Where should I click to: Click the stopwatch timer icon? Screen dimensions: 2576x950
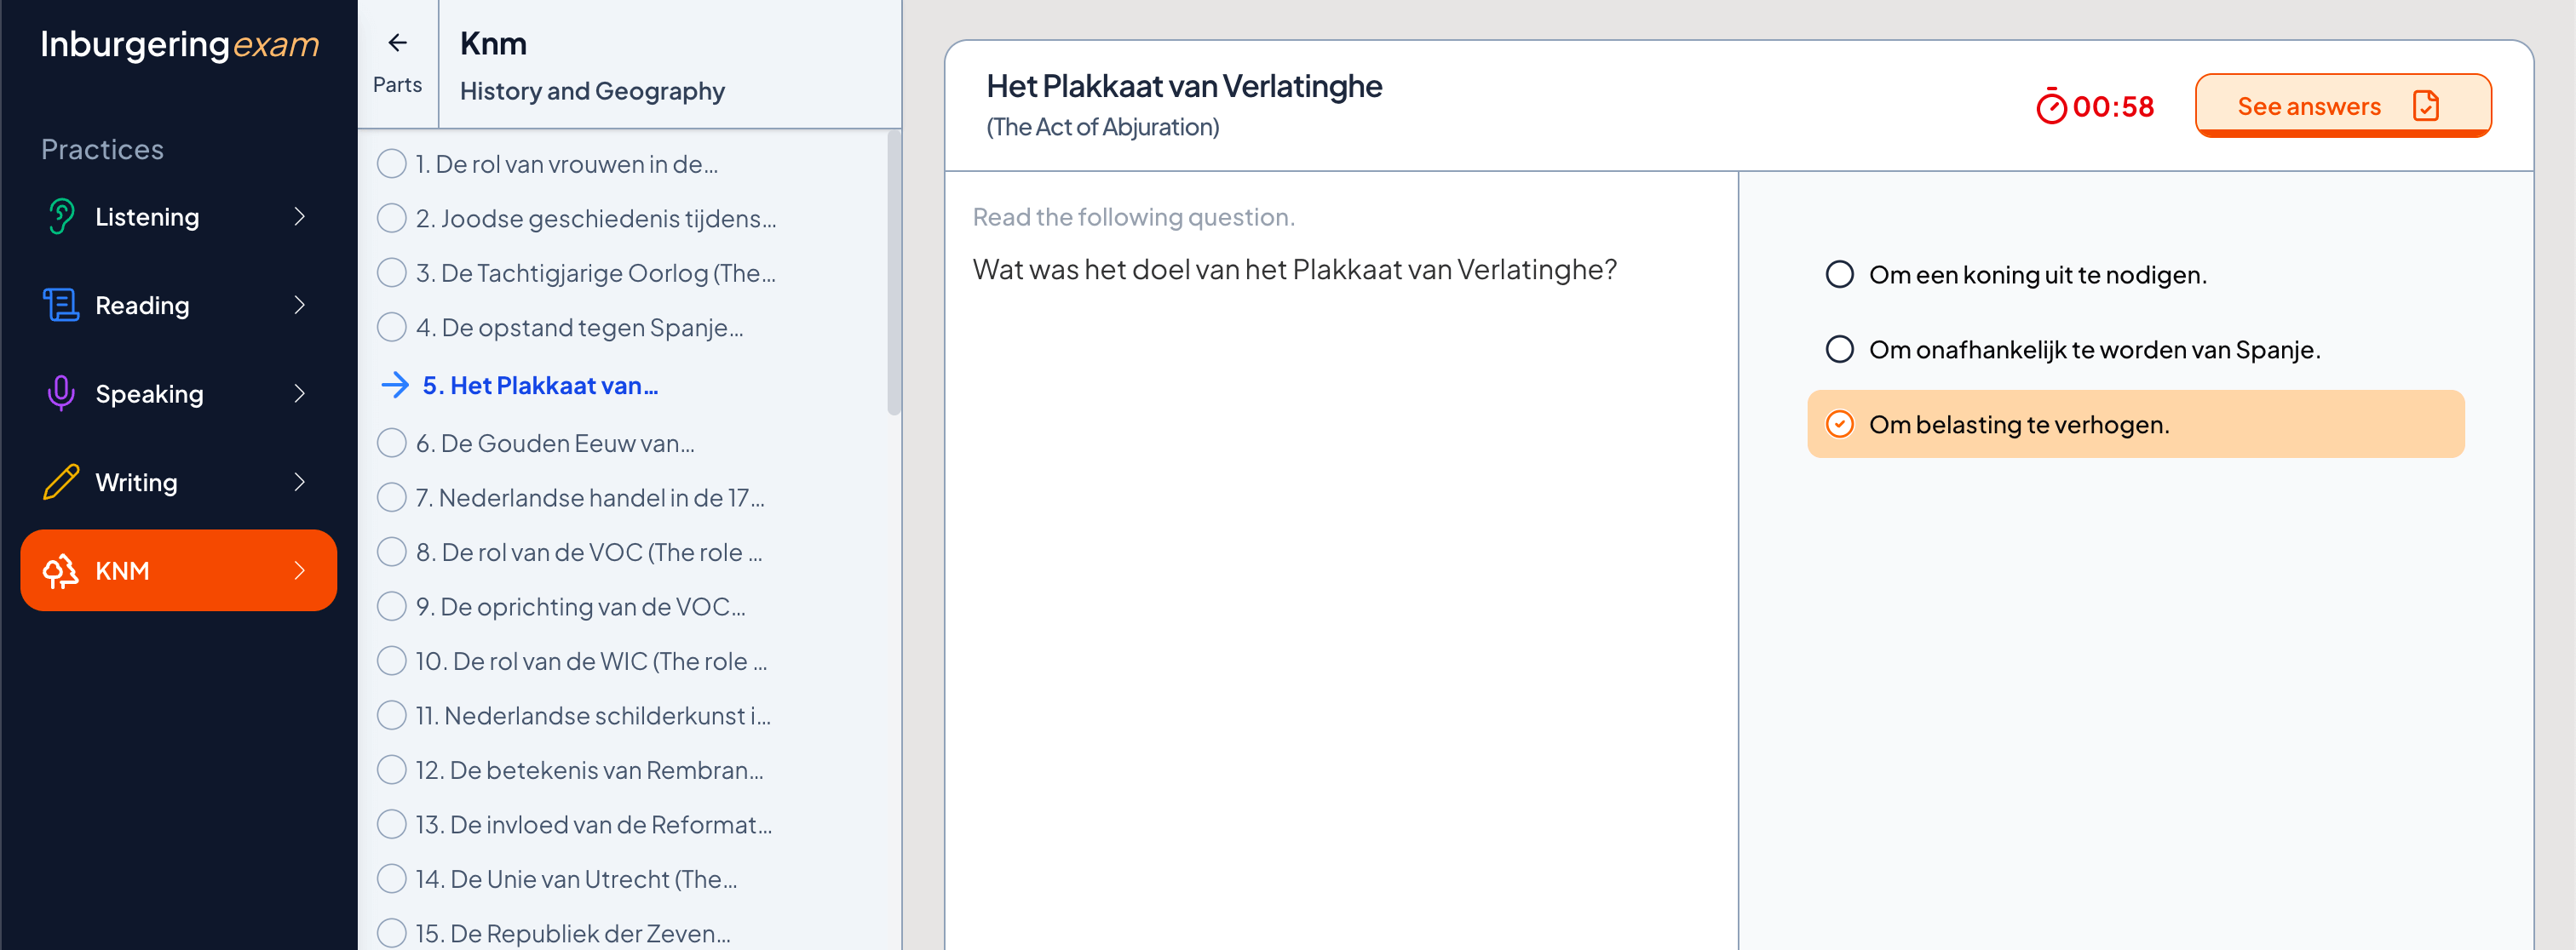[x=2051, y=106]
